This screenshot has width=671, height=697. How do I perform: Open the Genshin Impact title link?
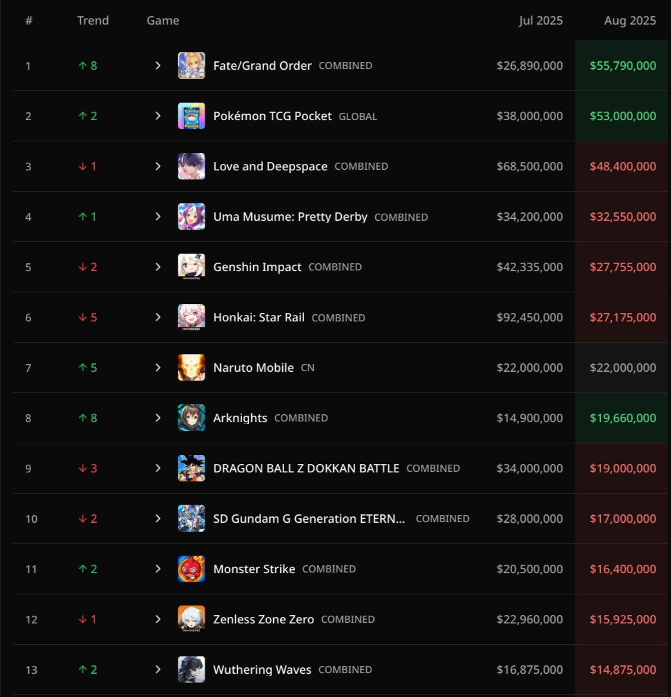tap(257, 267)
